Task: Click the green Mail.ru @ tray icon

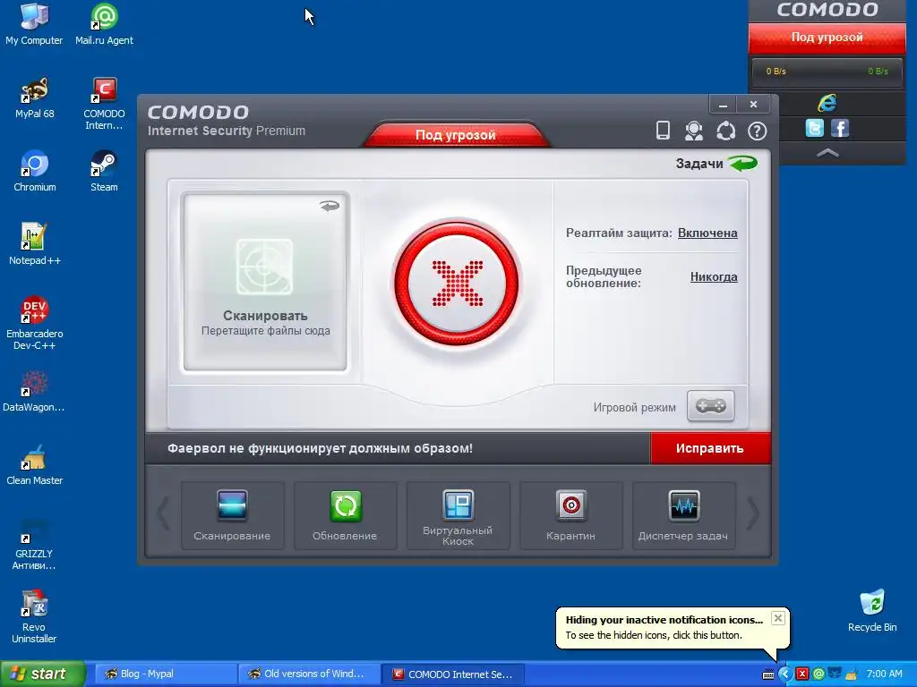Action: coord(818,674)
